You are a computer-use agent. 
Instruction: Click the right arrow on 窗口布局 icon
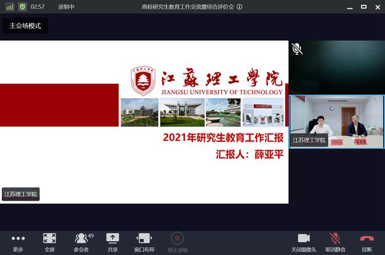151,238
